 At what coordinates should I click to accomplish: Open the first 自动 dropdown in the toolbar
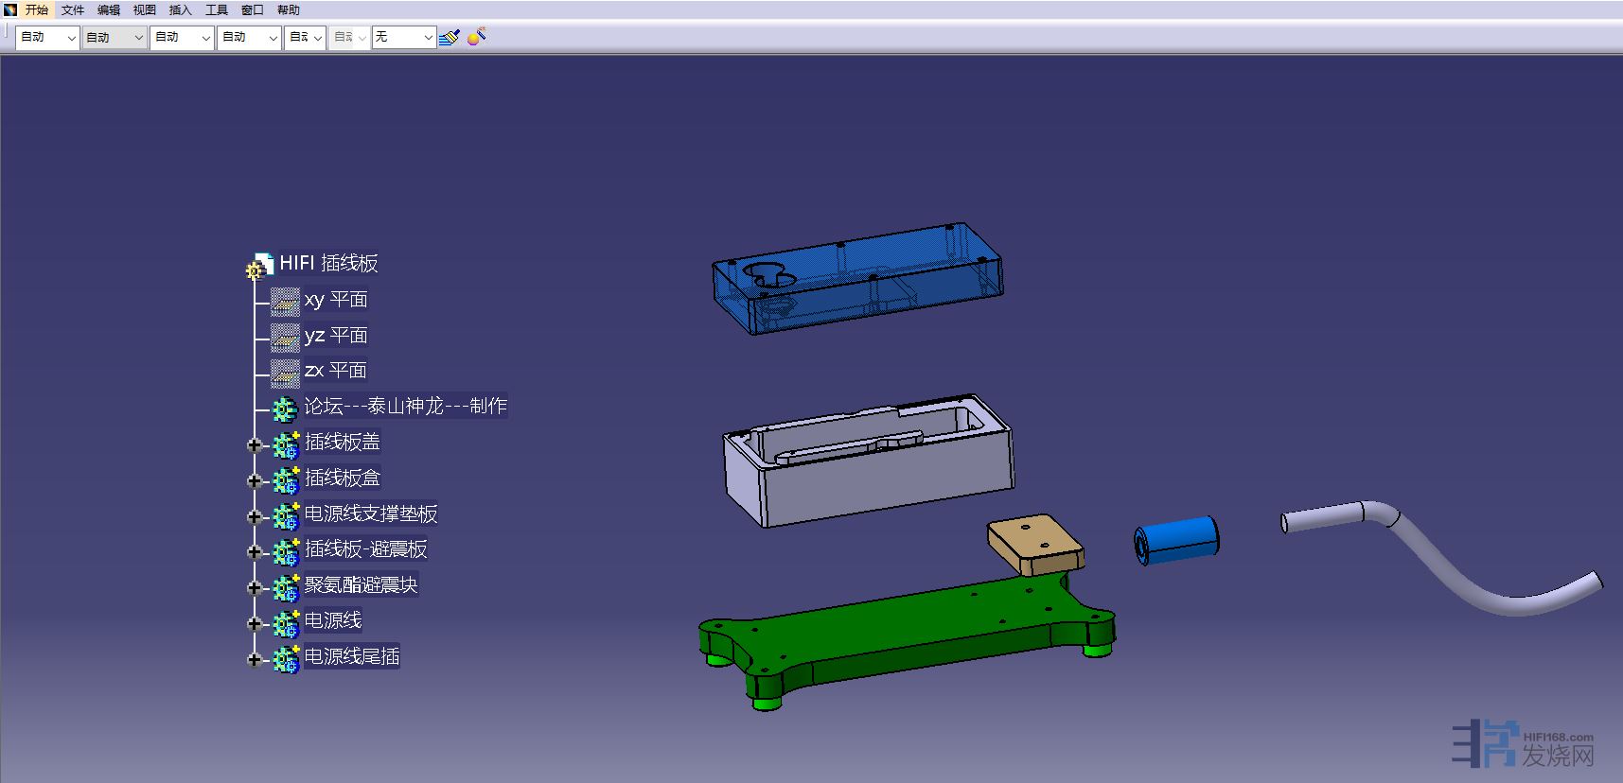point(47,37)
